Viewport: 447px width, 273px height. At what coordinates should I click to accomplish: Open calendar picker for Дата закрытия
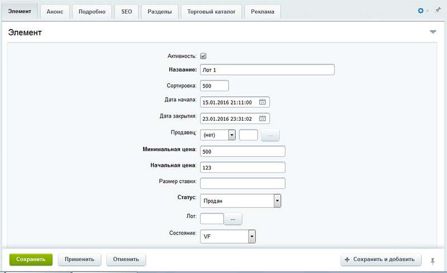point(263,118)
